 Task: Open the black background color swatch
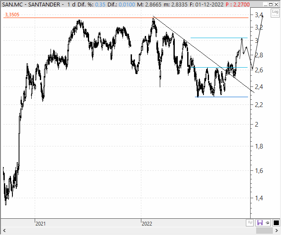pyautogui.click(x=276, y=223)
